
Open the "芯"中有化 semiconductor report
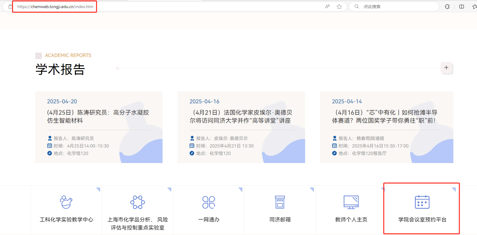coord(384,116)
